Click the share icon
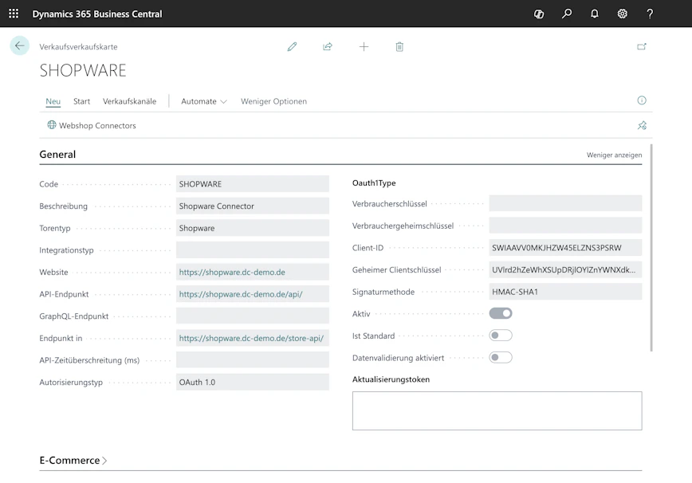Image resolution: width=692 pixels, height=483 pixels. (x=328, y=47)
